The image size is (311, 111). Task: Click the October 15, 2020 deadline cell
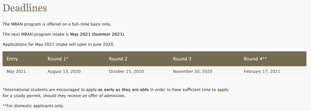(126, 71)
